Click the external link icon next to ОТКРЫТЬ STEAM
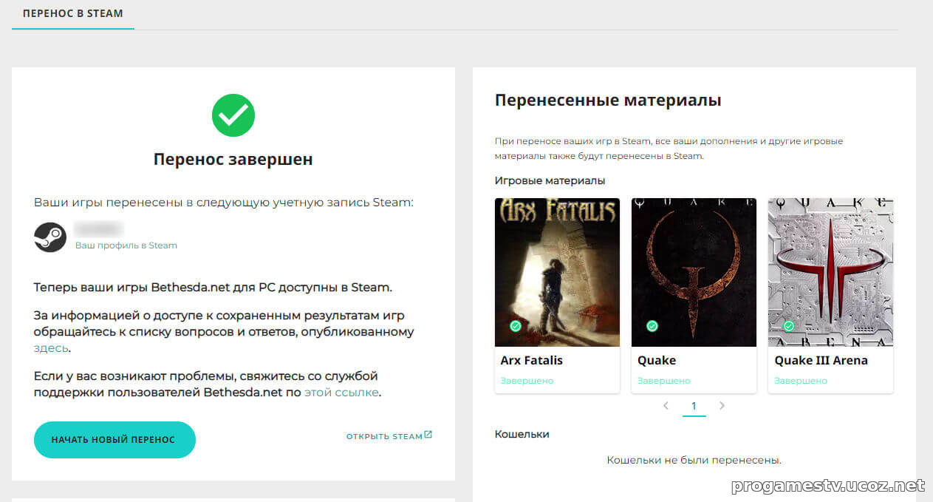 428,435
